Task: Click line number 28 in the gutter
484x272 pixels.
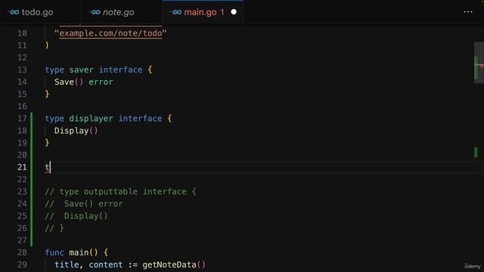Action: (22, 252)
